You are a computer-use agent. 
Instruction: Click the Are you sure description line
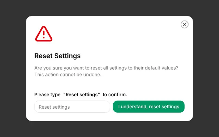click(x=106, y=68)
